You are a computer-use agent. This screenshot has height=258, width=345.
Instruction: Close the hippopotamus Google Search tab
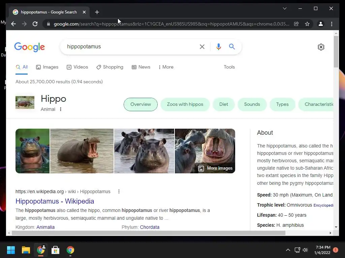pos(84,12)
